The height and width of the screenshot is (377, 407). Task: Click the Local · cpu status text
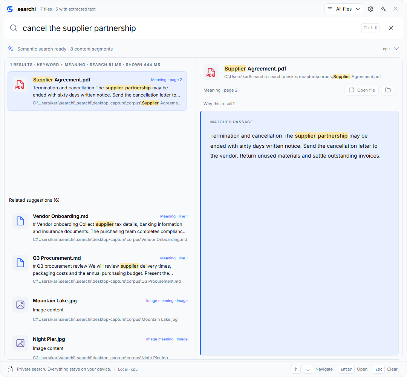click(x=128, y=369)
